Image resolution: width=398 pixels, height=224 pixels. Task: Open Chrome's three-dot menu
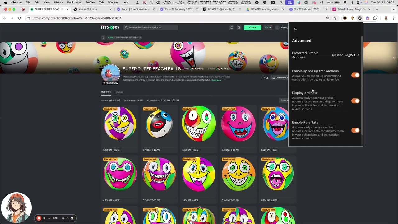coord(393,18)
